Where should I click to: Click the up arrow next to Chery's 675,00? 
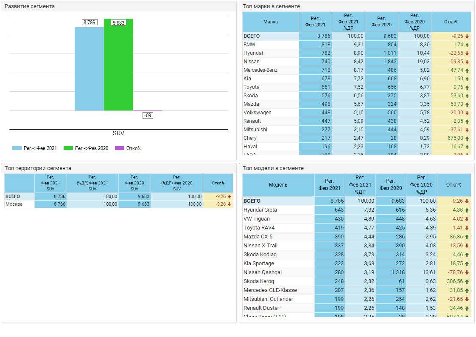[x=467, y=138]
